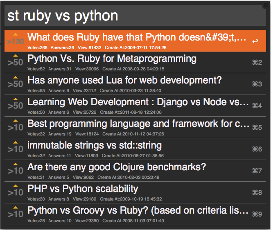Open result 'Learning Web Development : Django vs Node'
Viewport: 271px width, 230px height.
(135, 106)
